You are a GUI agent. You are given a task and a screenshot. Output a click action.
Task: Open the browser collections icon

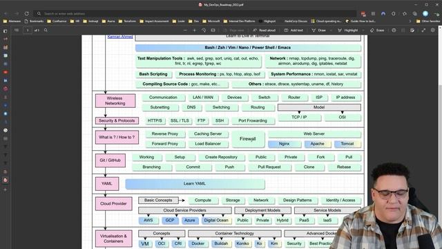click(414, 14)
